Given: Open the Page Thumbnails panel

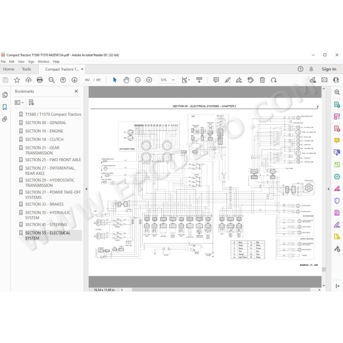Looking at the screenshot, I should [5, 95].
